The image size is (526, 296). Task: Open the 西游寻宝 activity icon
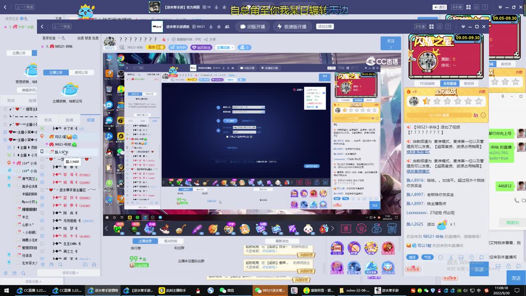point(388,249)
